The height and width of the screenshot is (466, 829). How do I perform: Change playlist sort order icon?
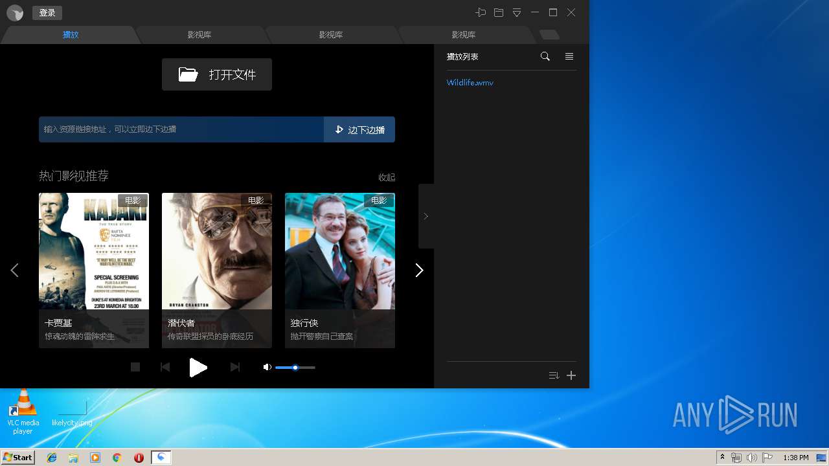click(x=554, y=375)
